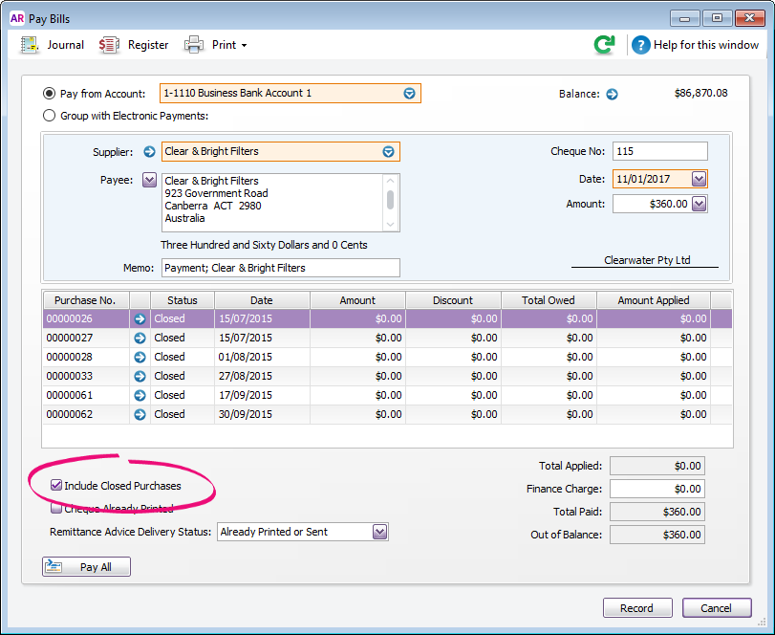The image size is (775, 635).
Task: Open the Date calendar dropdown
Action: 699,179
